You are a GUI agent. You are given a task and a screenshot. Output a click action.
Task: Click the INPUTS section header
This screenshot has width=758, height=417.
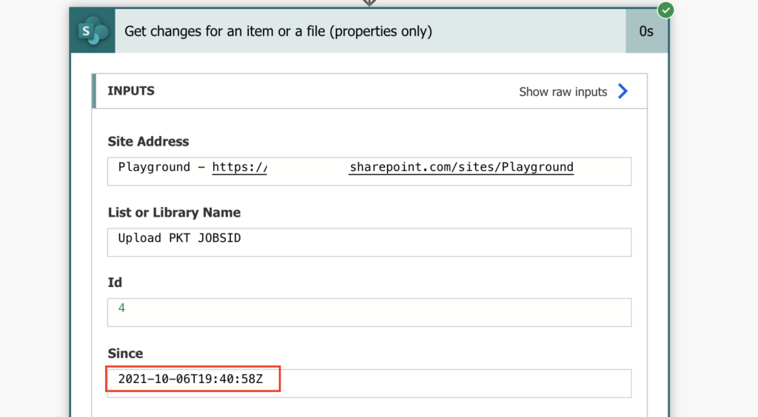click(x=131, y=91)
